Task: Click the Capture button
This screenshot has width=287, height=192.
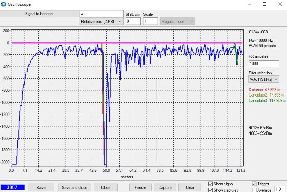Action: tap(165, 187)
